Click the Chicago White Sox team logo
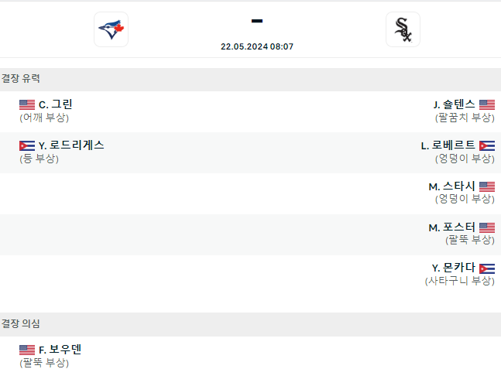Image resolution: width=501 pixels, height=369 pixels. pyautogui.click(x=403, y=29)
